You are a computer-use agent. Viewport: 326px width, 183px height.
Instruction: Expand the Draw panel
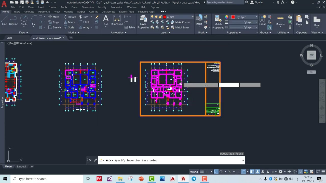point(23,33)
